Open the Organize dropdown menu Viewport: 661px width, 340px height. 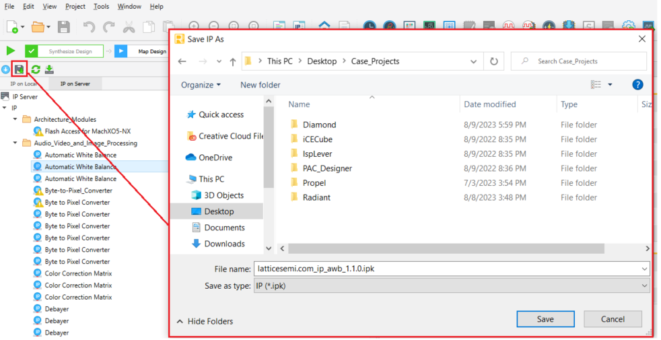click(201, 85)
